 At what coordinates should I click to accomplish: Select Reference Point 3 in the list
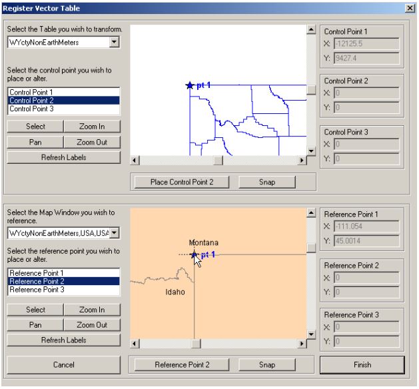coord(63,290)
